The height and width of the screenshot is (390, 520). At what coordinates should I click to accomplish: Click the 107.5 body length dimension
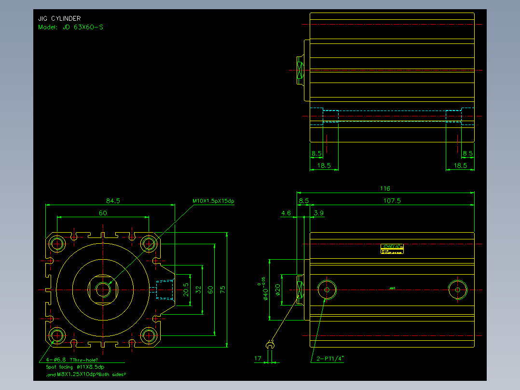pos(392,201)
